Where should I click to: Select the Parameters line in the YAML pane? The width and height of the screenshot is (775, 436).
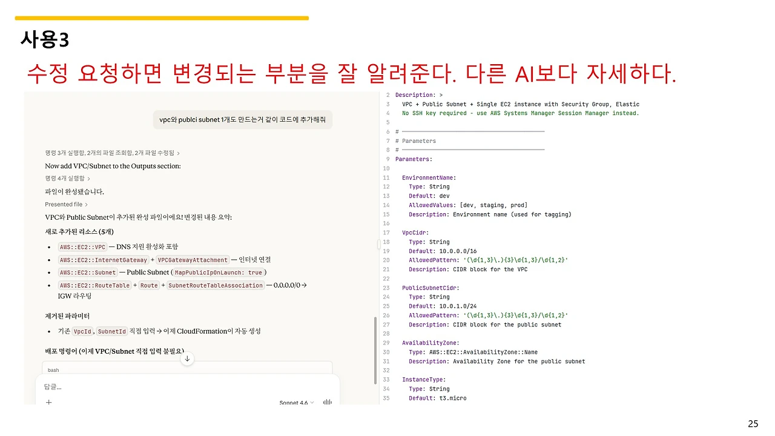[x=414, y=159]
